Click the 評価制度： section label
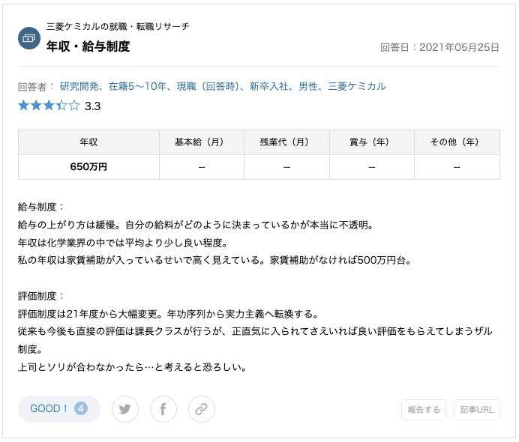This screenshot has width=519, height=442. click(x=40, y=296)
